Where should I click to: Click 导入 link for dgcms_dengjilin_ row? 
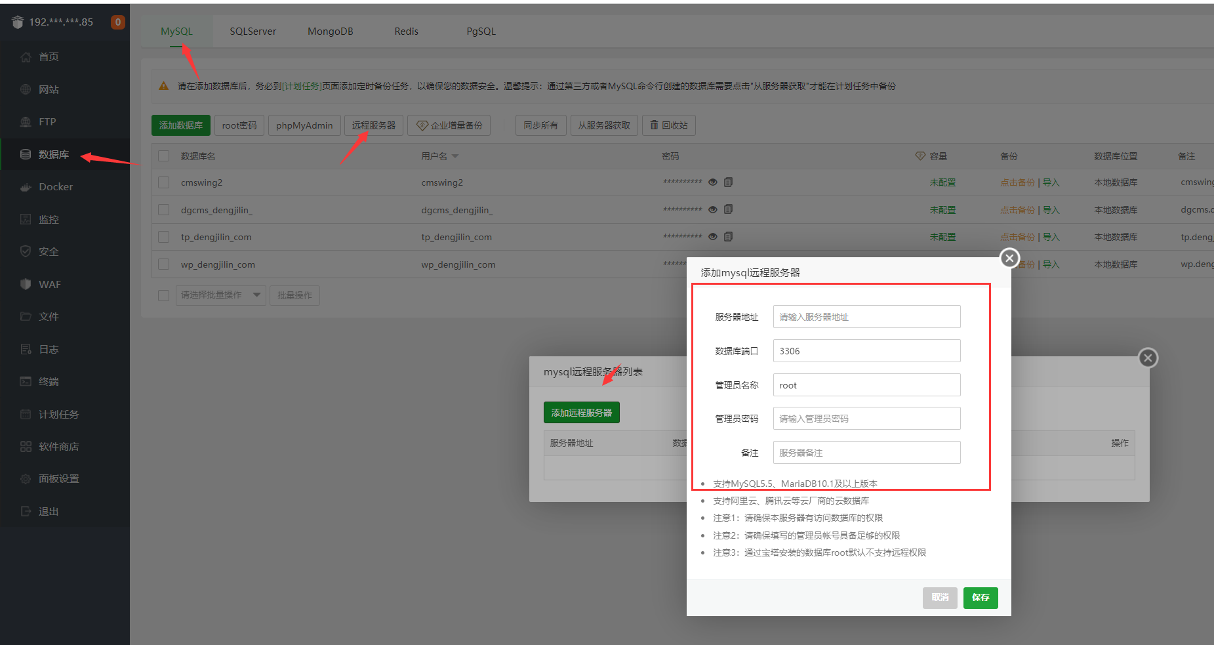[x=1051, y=210]
